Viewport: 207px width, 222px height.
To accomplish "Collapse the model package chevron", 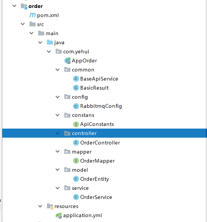I will pos(58,169).
